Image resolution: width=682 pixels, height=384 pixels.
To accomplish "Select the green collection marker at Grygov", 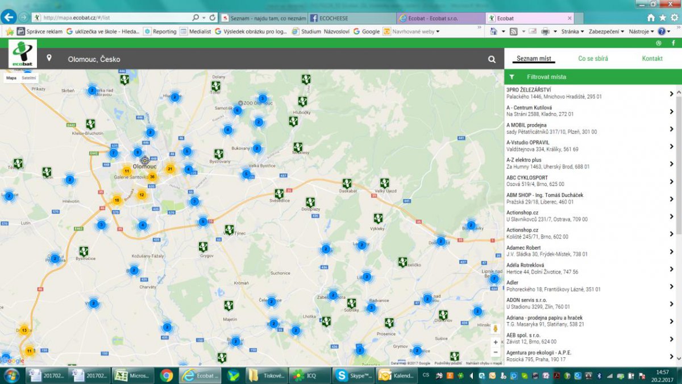I will pos(203,247).
